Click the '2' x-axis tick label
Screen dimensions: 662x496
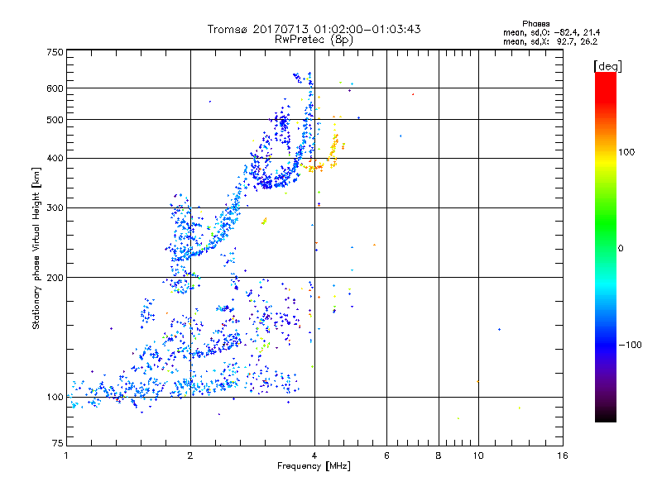pyautogui.click(x=190, y=455)
